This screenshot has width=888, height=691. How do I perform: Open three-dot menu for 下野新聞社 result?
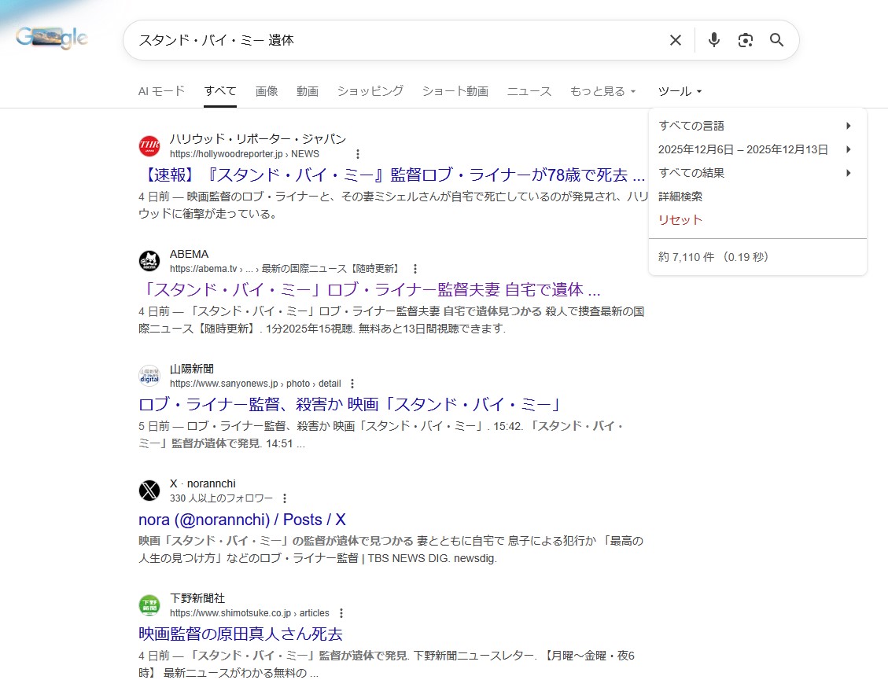tap(341, 613)
